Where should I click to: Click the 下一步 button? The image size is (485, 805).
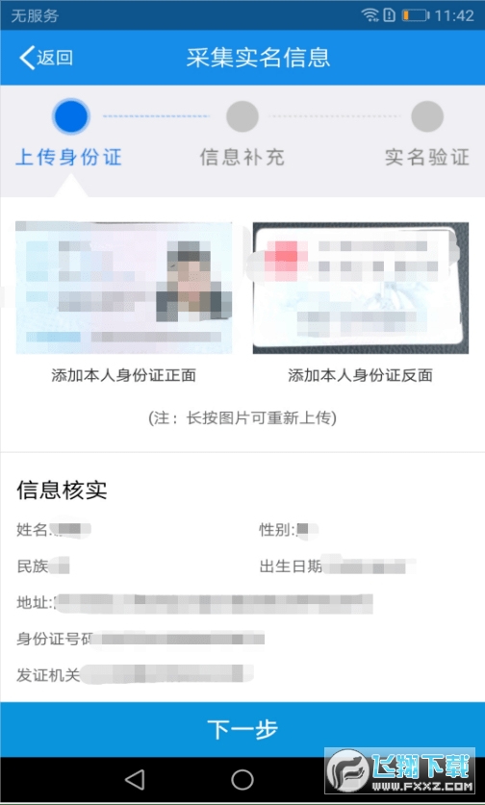tap(242, 729)
